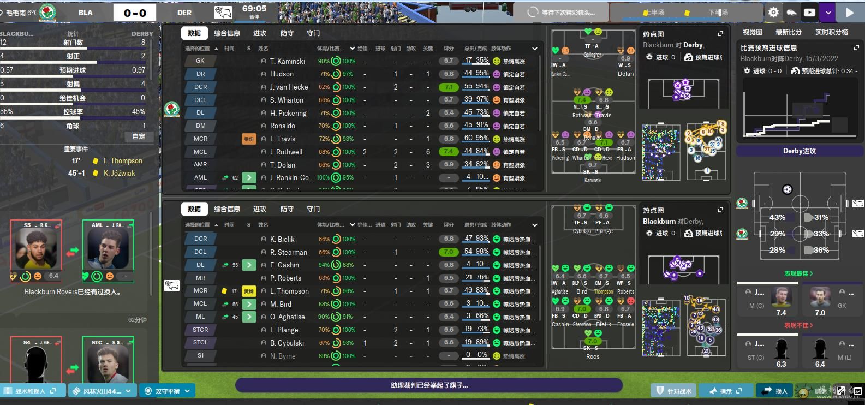Click the condition ring icon for Hudson
This screenshot has height=405, width=865.
coord(336,74)
